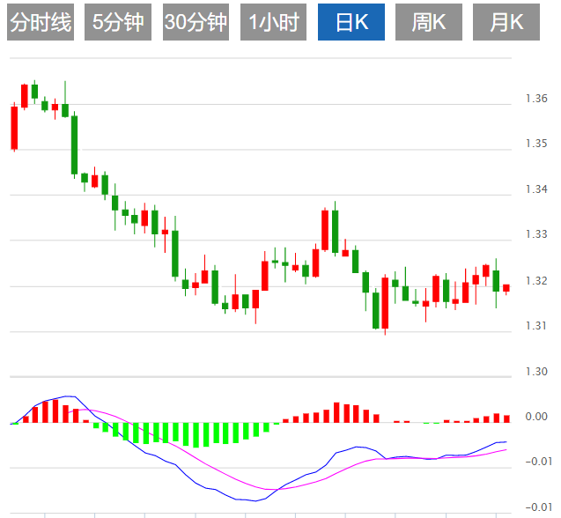Select the 日K daily candlestick tab
This screenshot has width=561, height=518.
coord(351,22)
